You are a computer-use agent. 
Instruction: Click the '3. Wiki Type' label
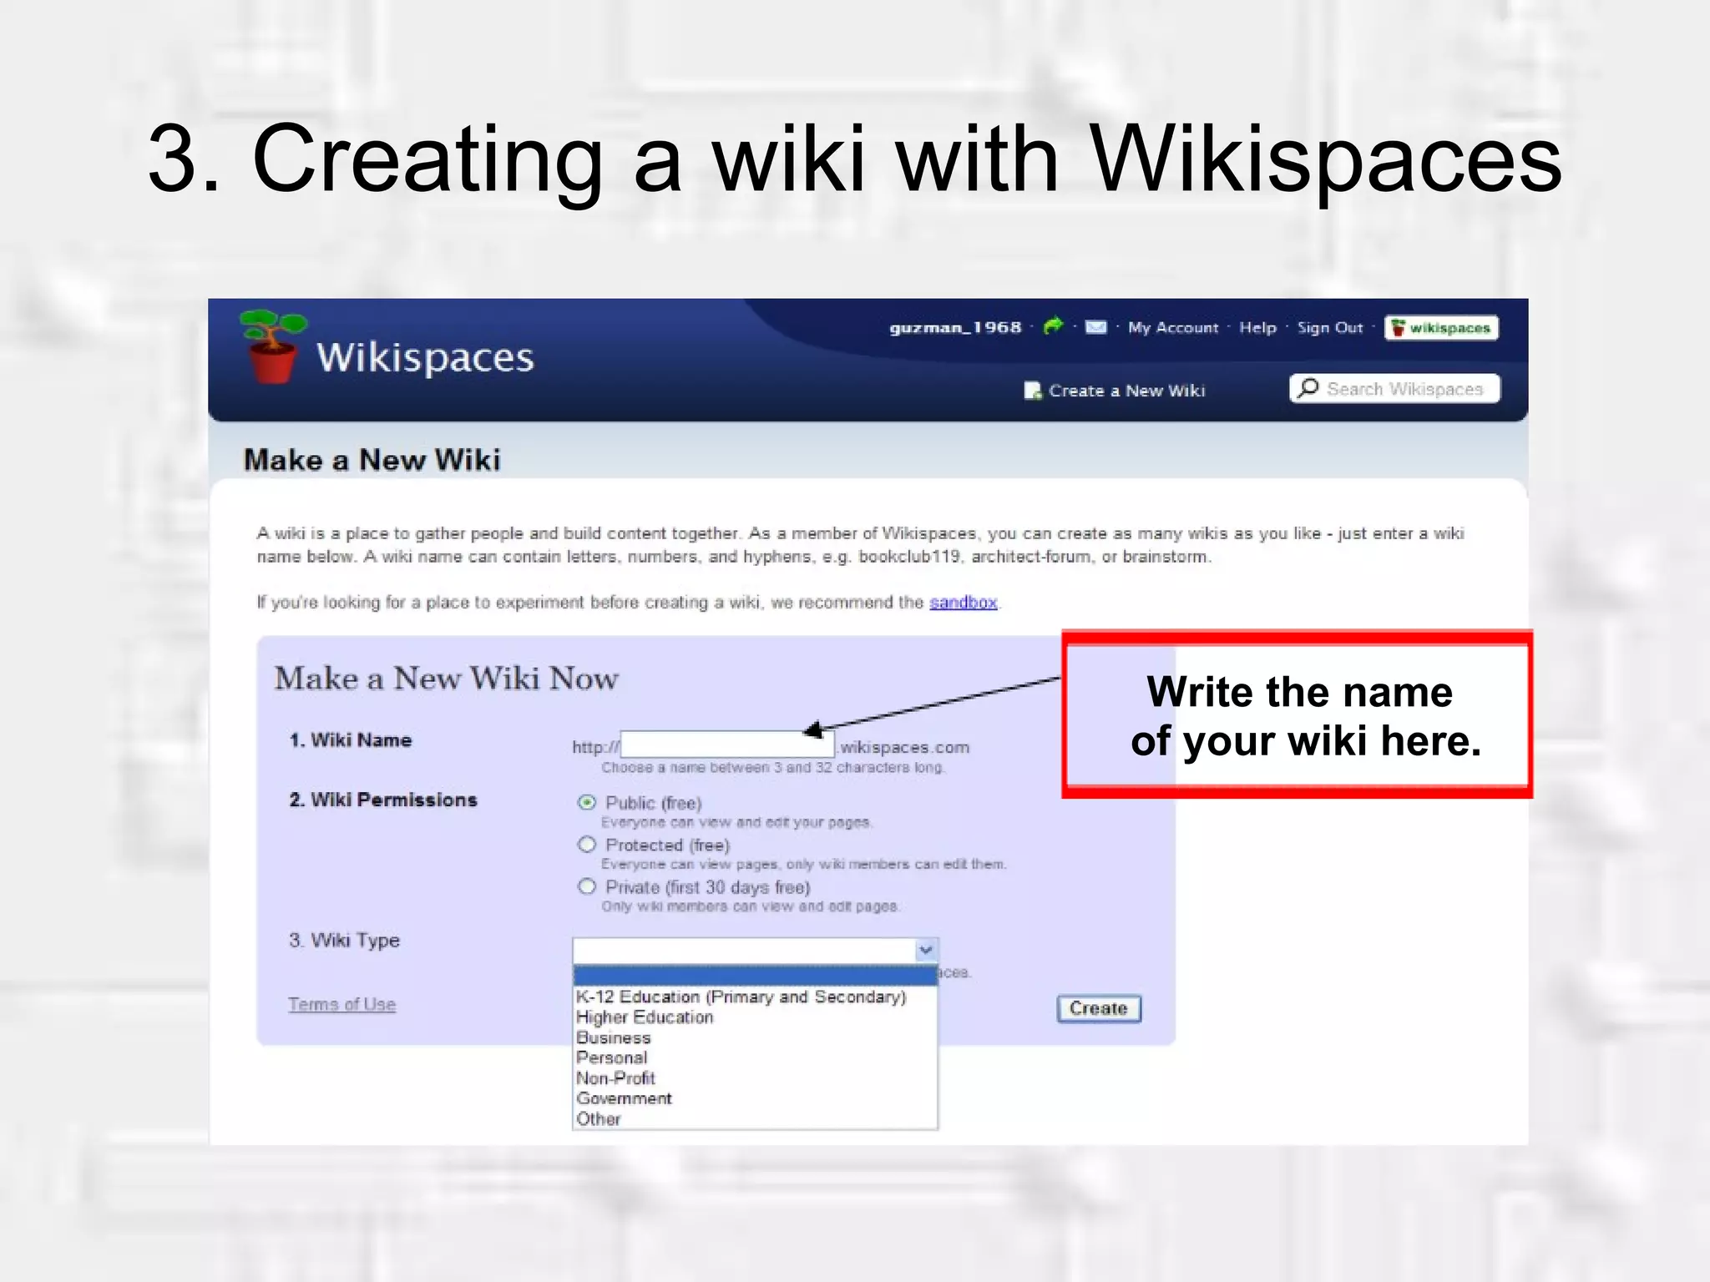344,941
